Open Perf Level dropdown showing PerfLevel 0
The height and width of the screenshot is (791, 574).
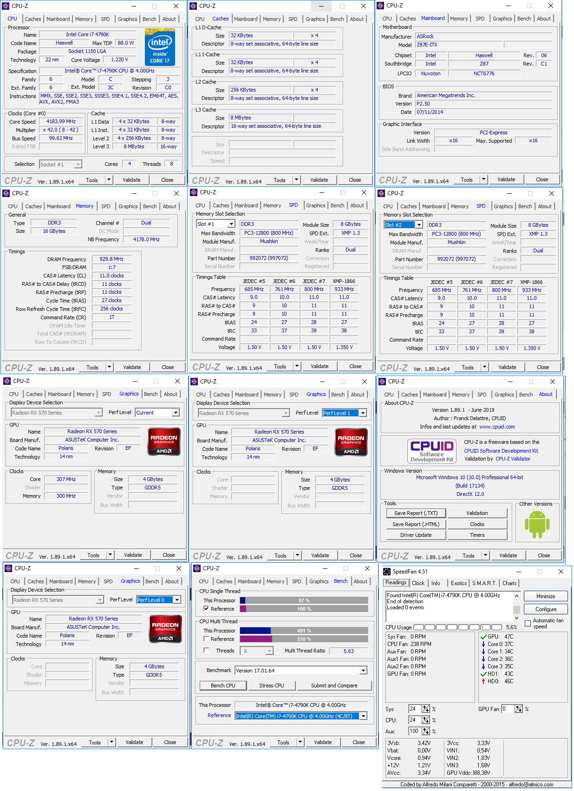[x=177, y=600]
